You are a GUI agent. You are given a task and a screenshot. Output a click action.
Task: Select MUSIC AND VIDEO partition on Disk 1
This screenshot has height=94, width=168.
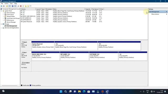(45, 56)
